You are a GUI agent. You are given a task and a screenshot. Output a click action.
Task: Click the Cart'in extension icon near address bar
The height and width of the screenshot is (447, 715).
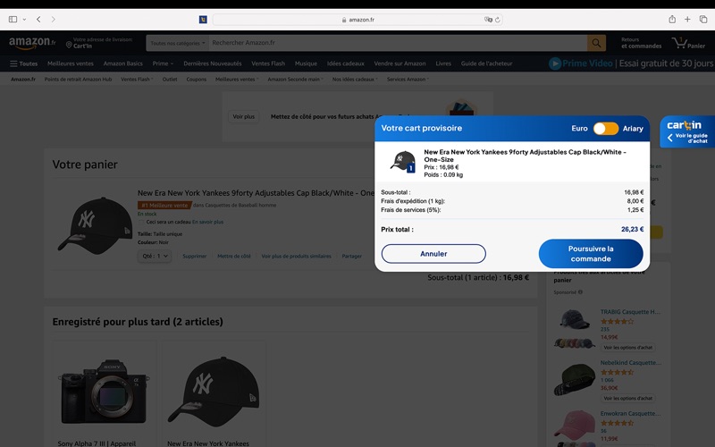(x=203, y=20)
